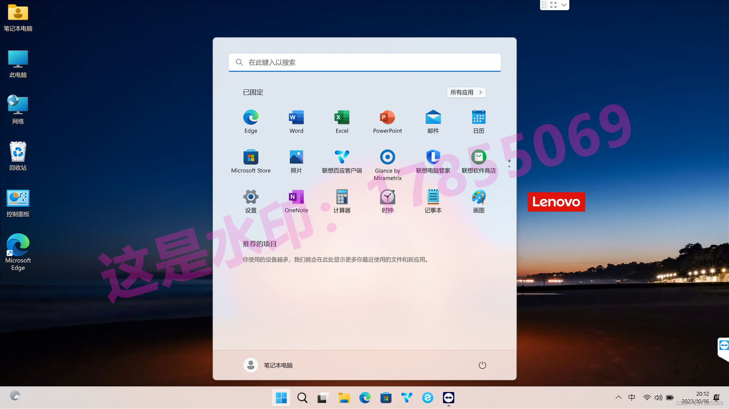The width and height of the screenshot is (729, 409).
Task: Launch 记事本 notepad
Action: [433, 201]
